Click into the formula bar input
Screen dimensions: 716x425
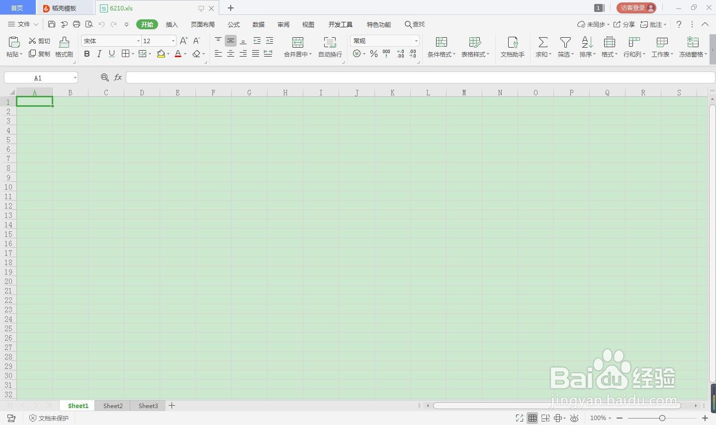pos(420,77)
